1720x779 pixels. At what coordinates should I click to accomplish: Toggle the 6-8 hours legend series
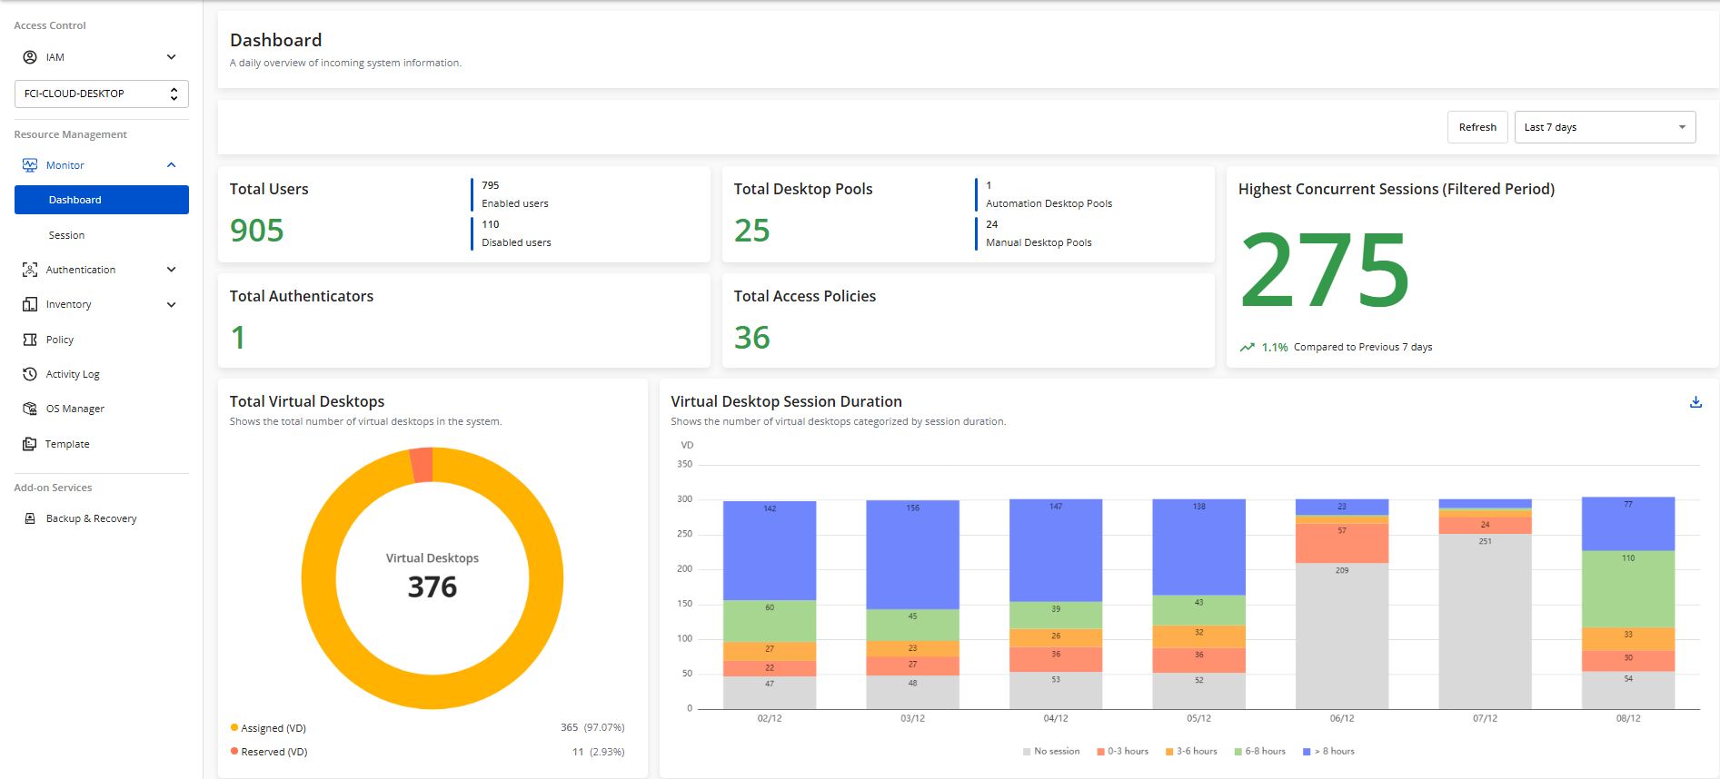tap(1259, 752)
